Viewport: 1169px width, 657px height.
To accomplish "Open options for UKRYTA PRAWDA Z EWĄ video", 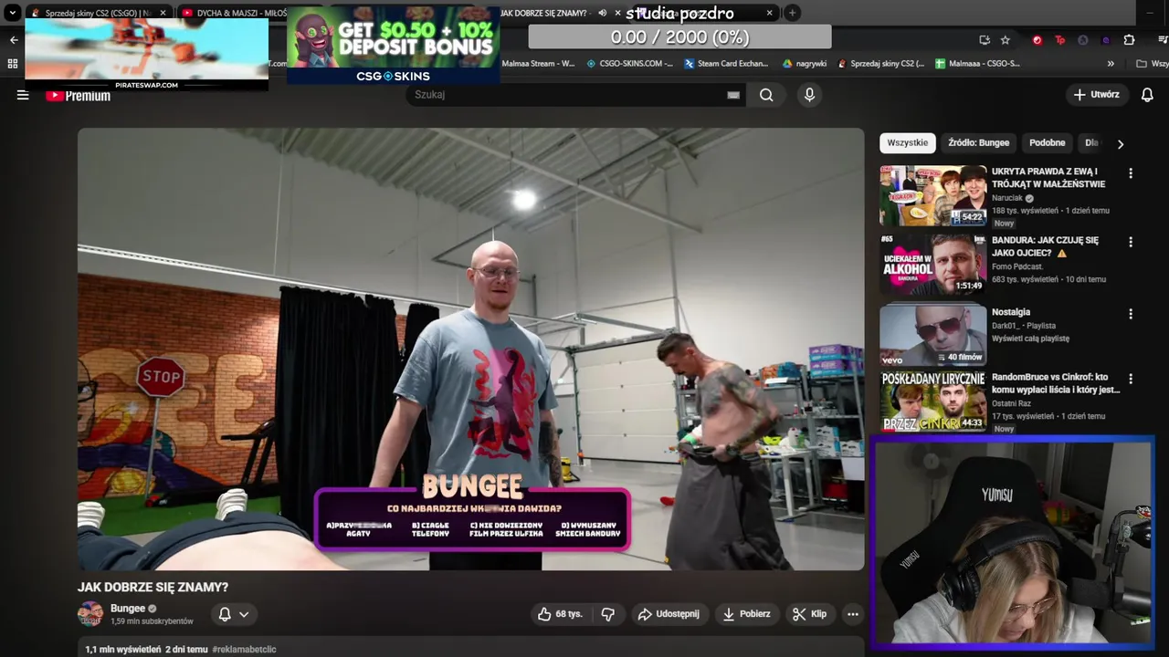I will [x=1131, y=173].
